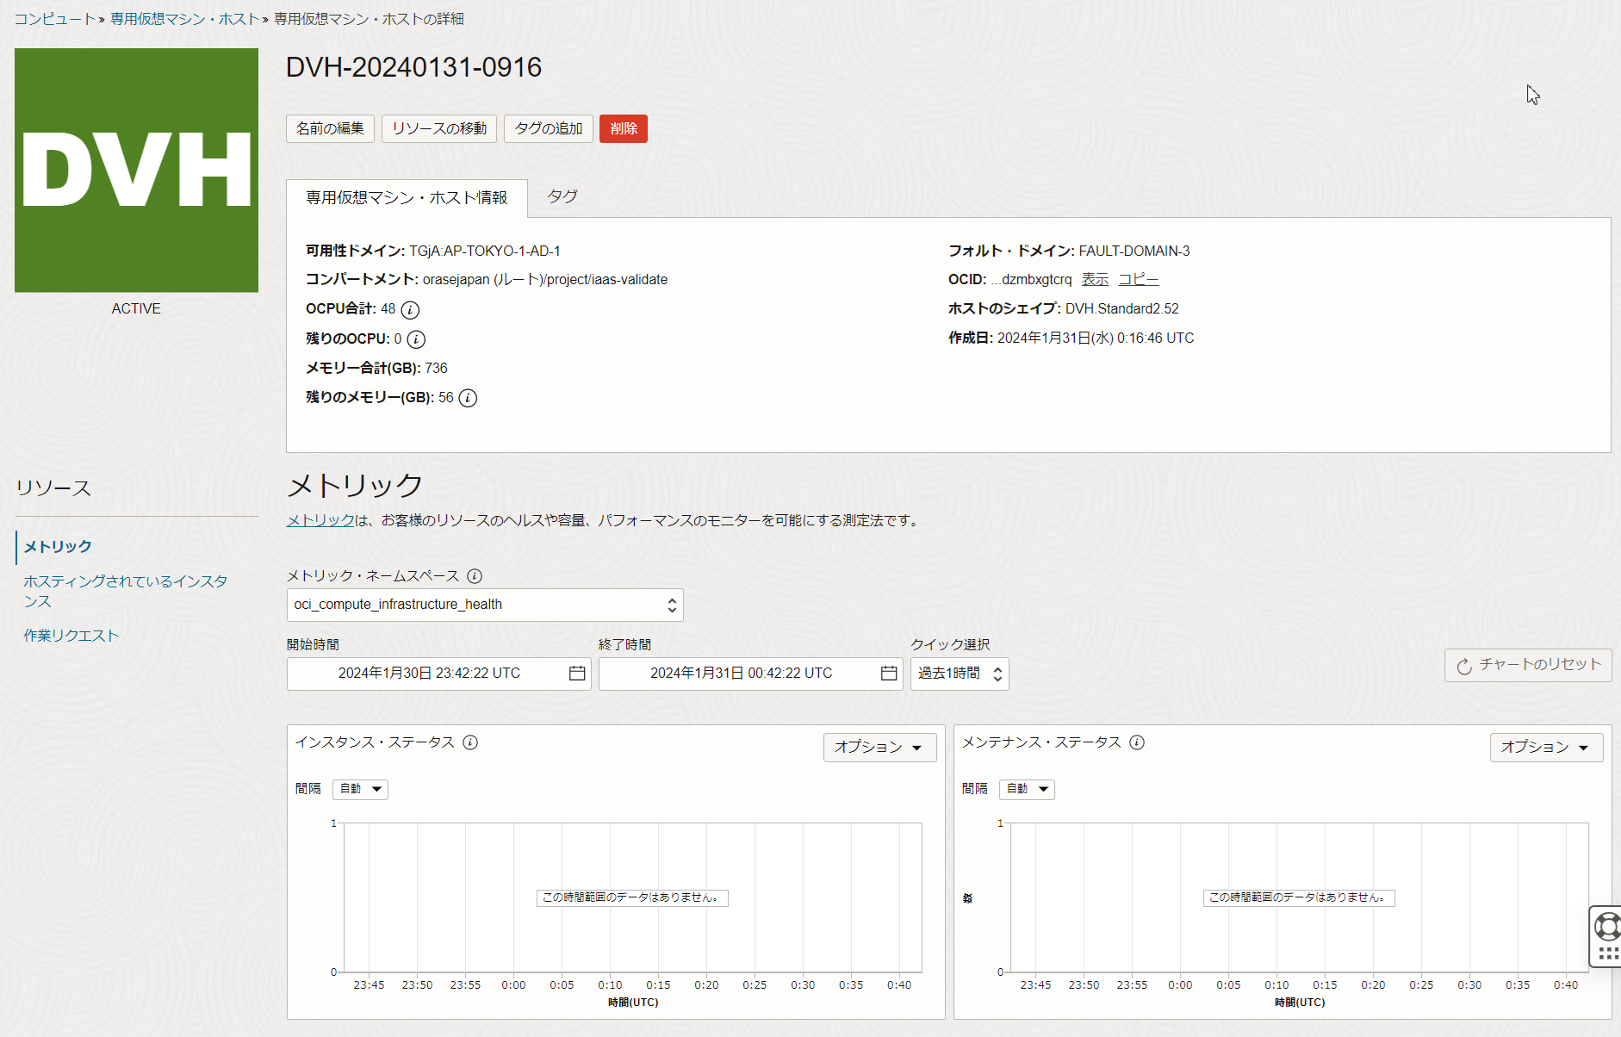Click the タグの追加 button
1621x1037 pixels.
549,128
